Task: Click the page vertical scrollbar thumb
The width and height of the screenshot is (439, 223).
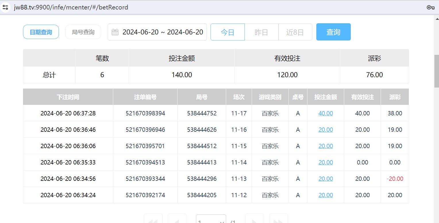Action: click(436, 71)
